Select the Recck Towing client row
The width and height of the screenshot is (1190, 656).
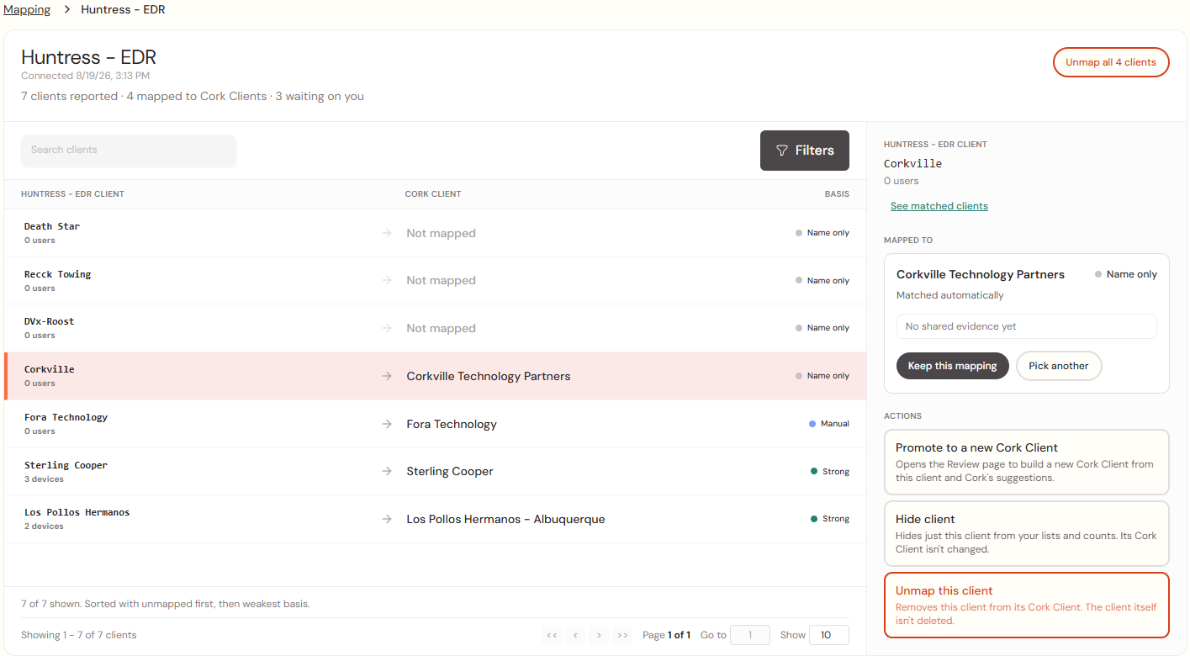[x=435, y=281]
